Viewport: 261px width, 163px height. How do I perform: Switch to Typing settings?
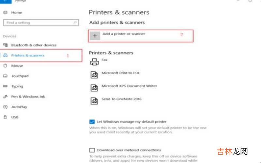[17, 86]
